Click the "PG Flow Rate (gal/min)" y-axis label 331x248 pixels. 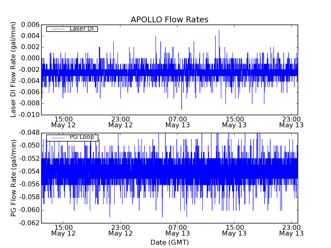click(x=13, y=178)
